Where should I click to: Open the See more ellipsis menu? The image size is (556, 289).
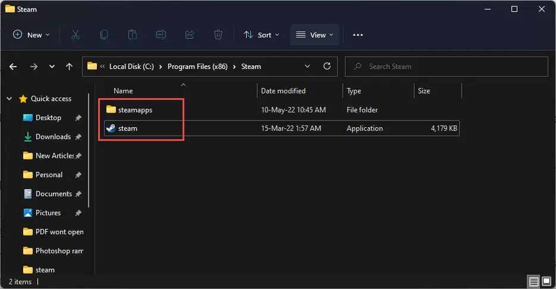click(358, 34)
